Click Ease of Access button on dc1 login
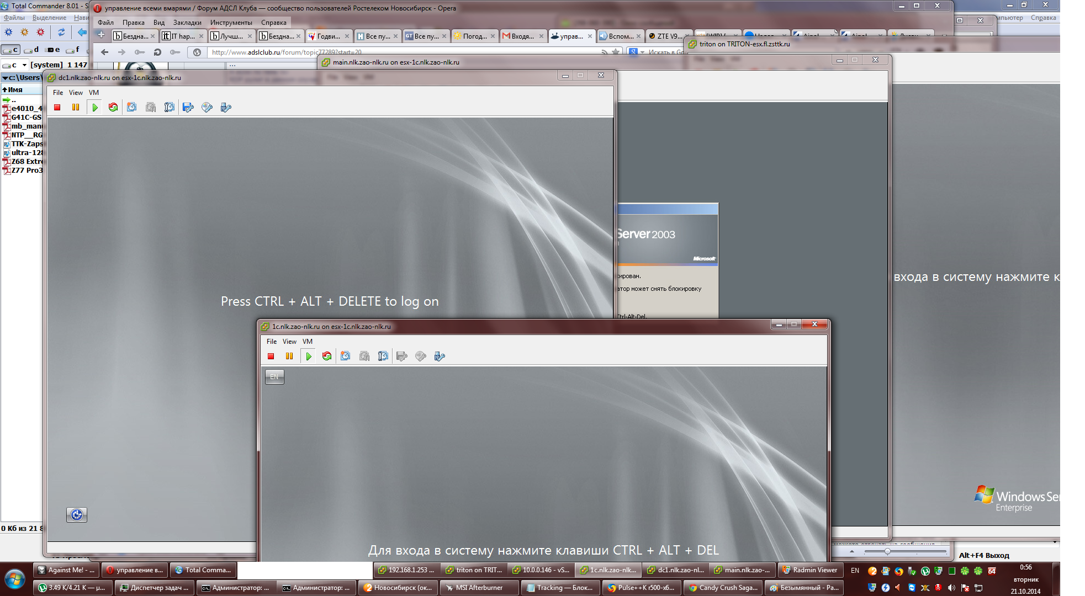 coord(77,514)
